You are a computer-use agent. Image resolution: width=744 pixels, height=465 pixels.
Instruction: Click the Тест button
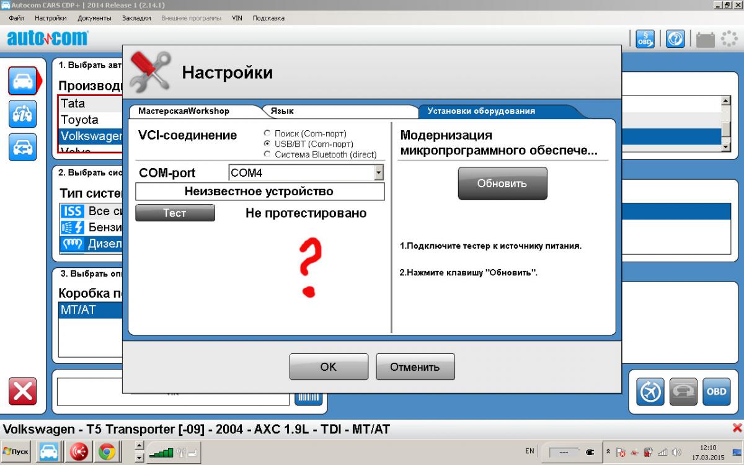click(x=175, y=213)
